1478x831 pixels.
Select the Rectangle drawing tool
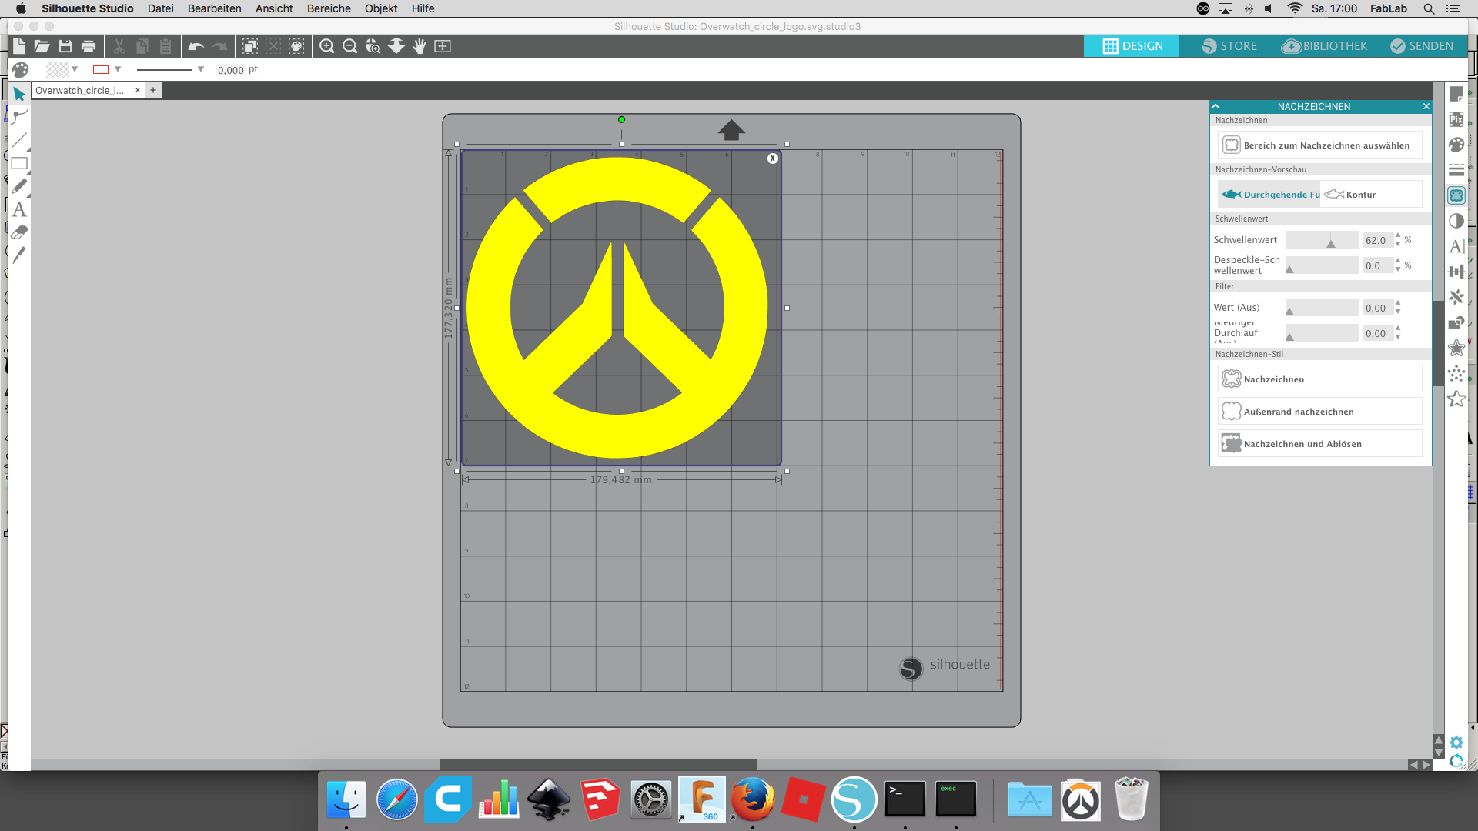tap(19, 163)
